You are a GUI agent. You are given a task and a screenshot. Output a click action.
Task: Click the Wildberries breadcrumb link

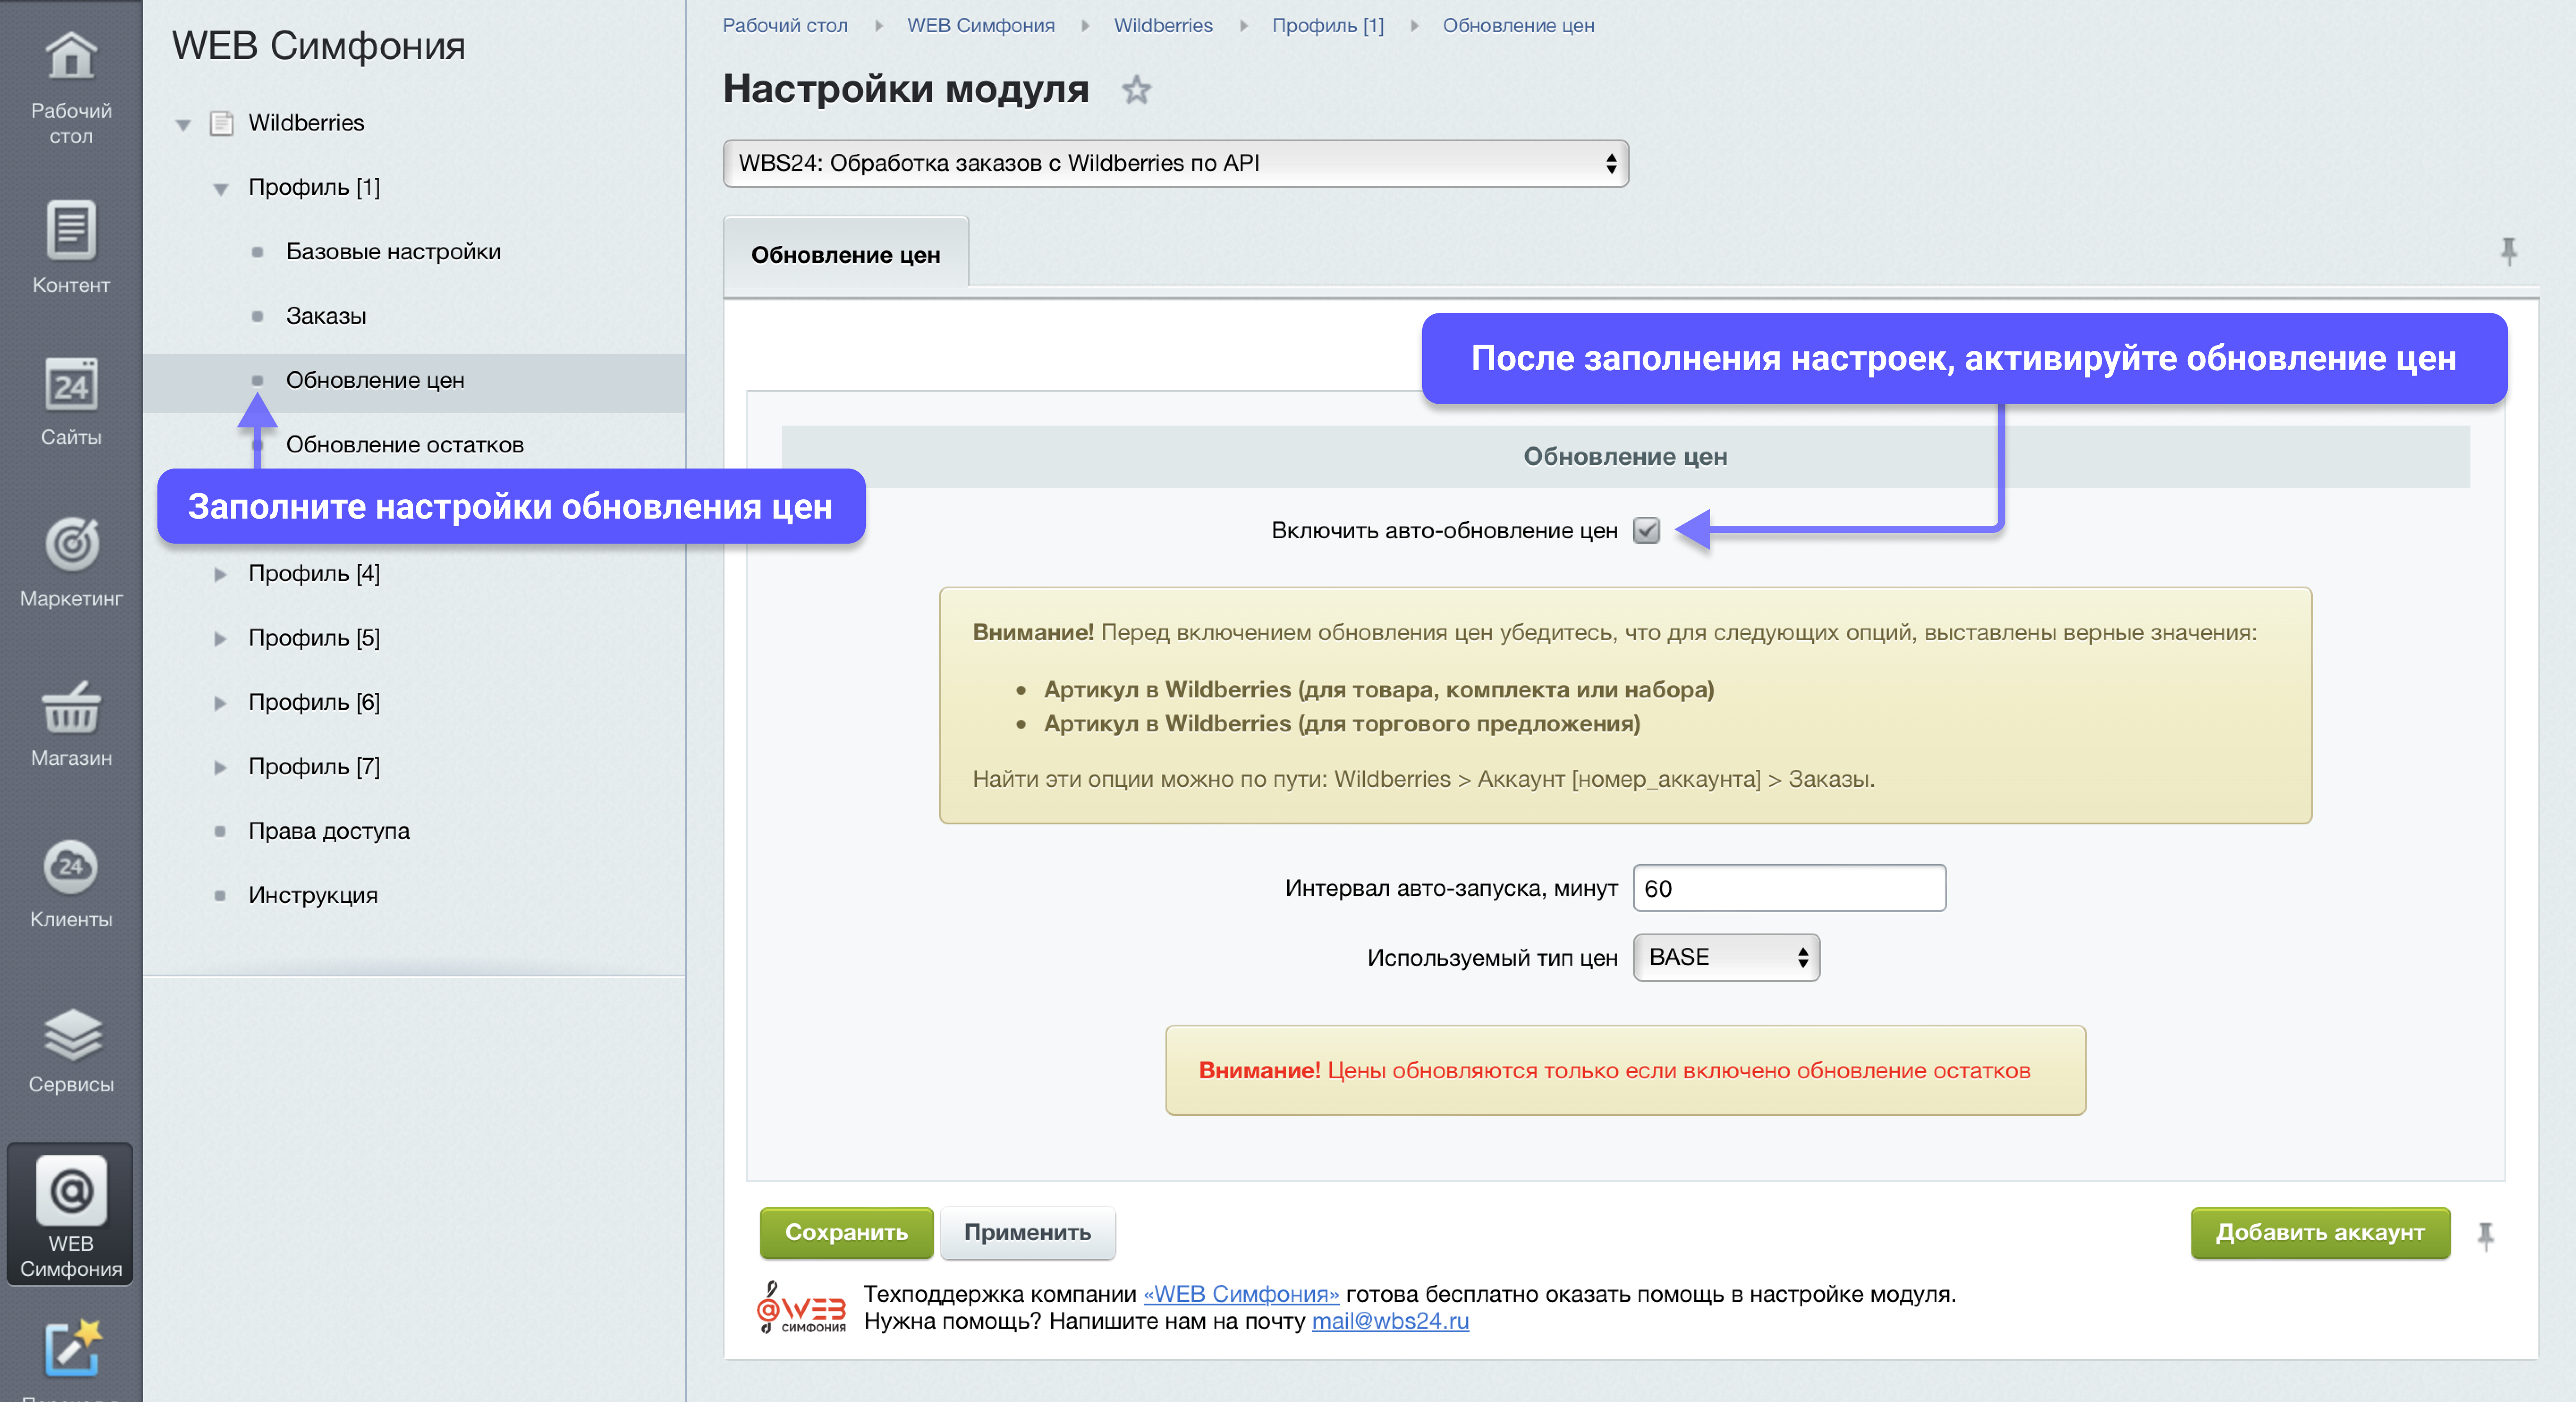click(x=1163, y=25)
